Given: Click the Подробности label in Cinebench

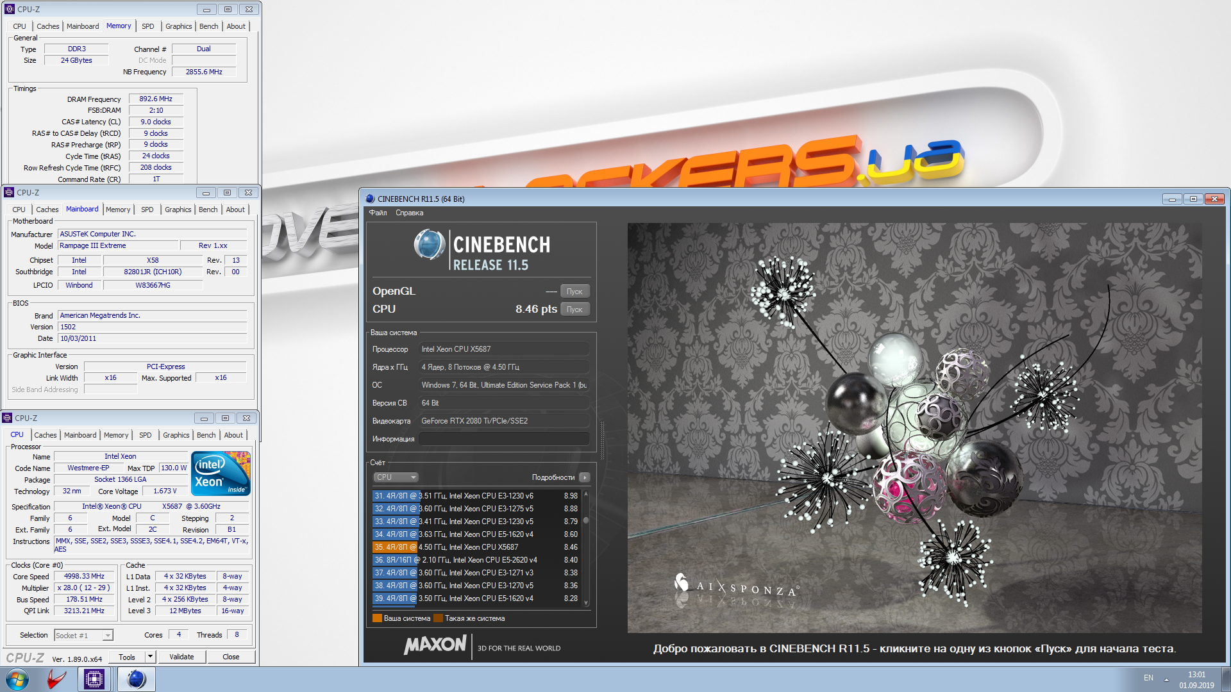Looking at the screenshot, I should coord(553,477).
